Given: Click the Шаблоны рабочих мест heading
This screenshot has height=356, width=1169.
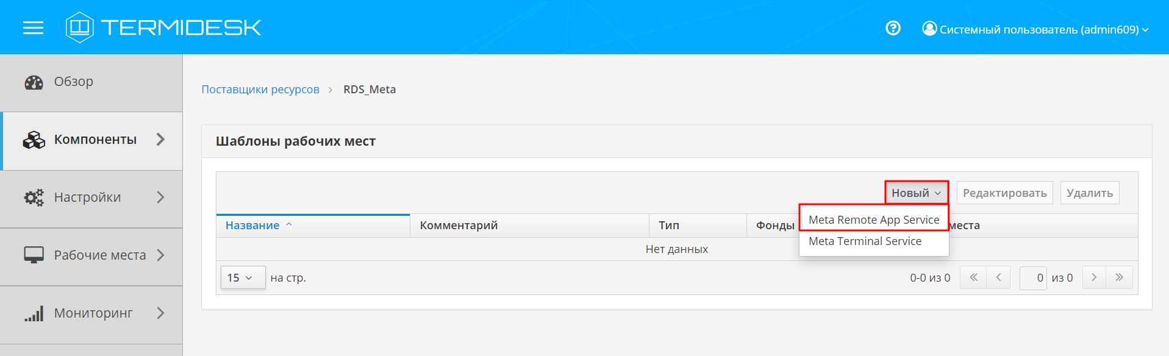Looking at the screenshot, I should 296,141.
